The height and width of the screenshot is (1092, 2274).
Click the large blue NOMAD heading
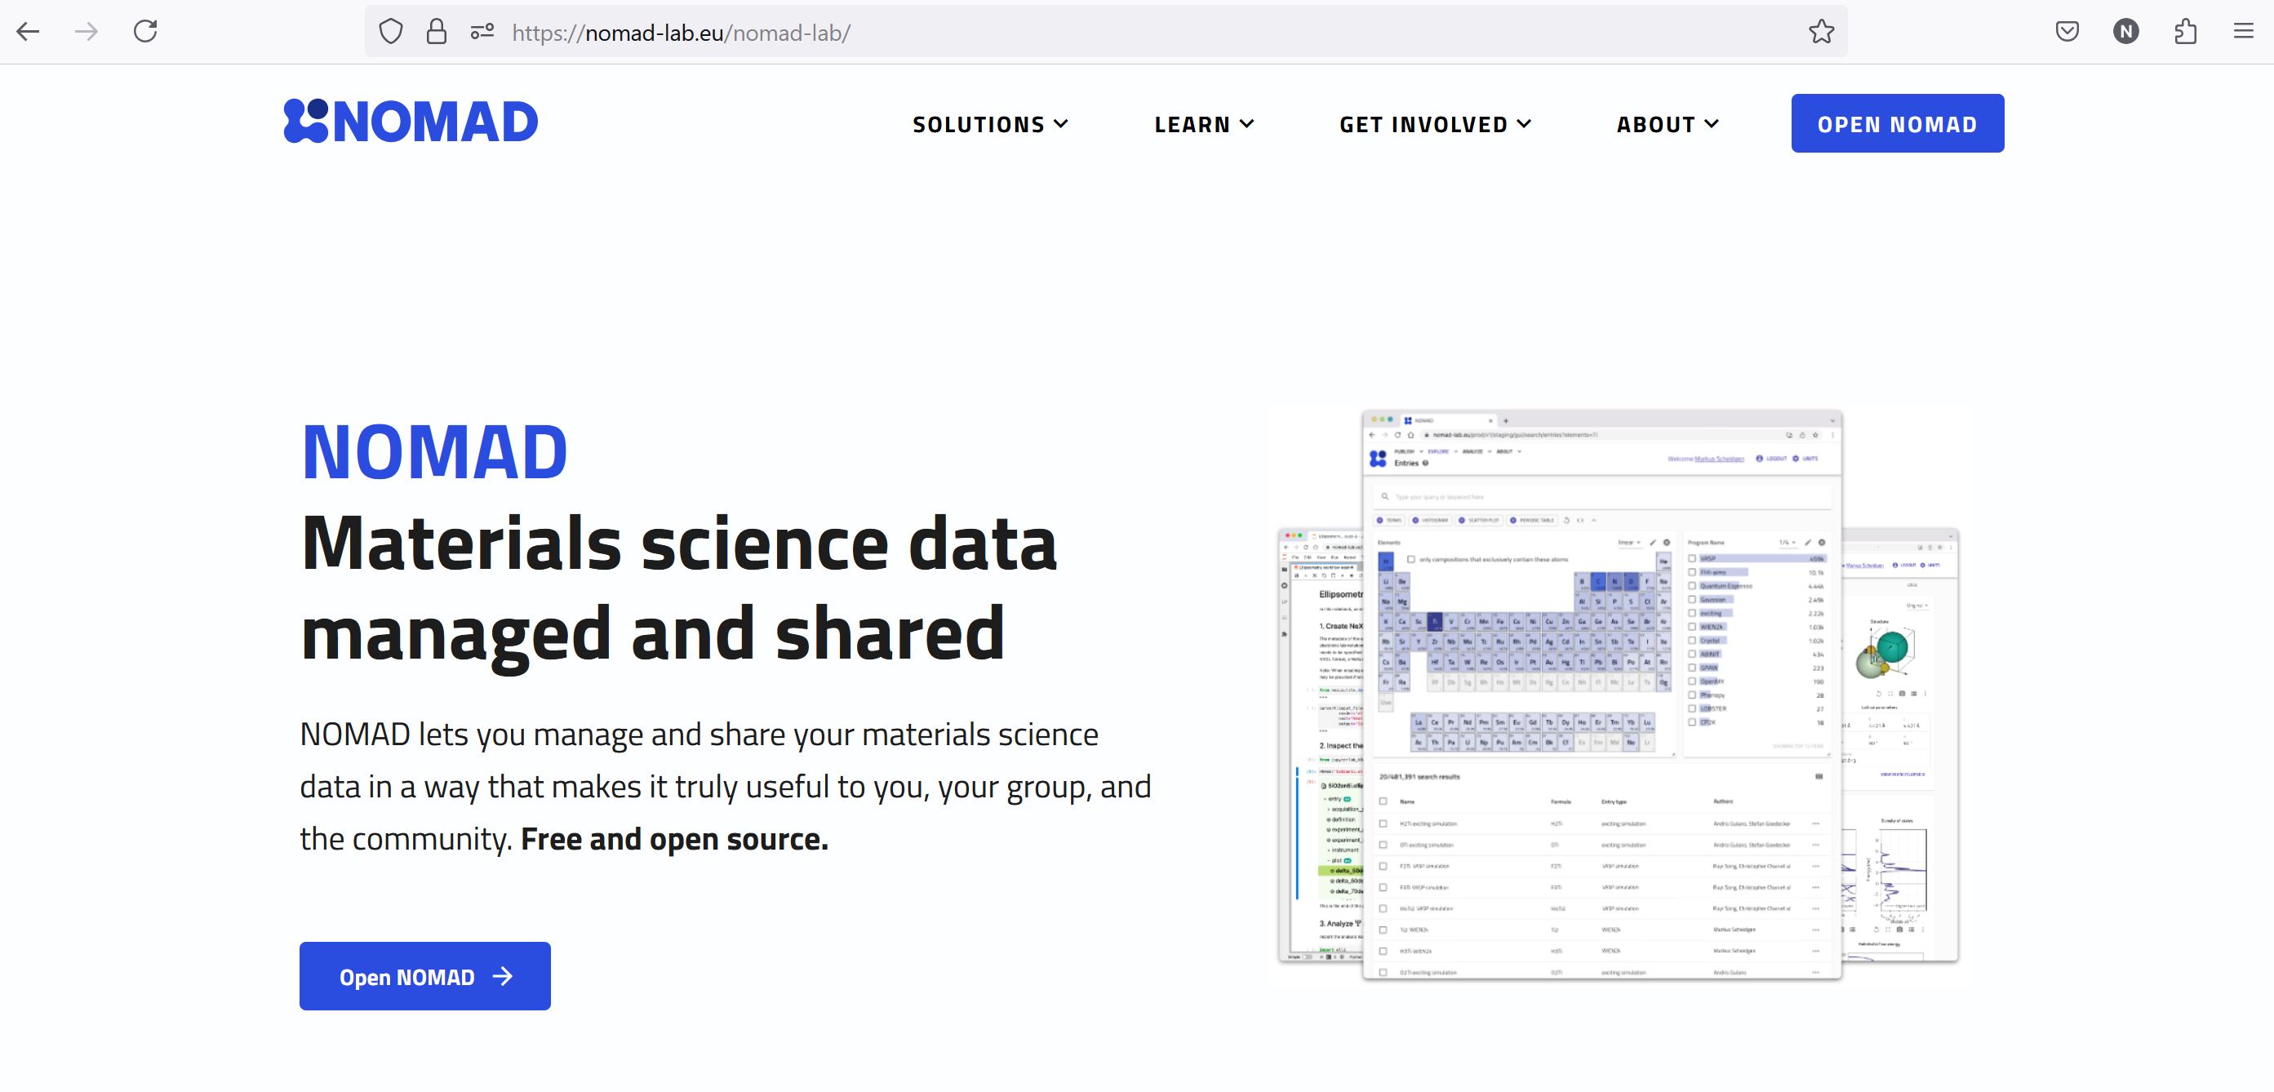434,452
